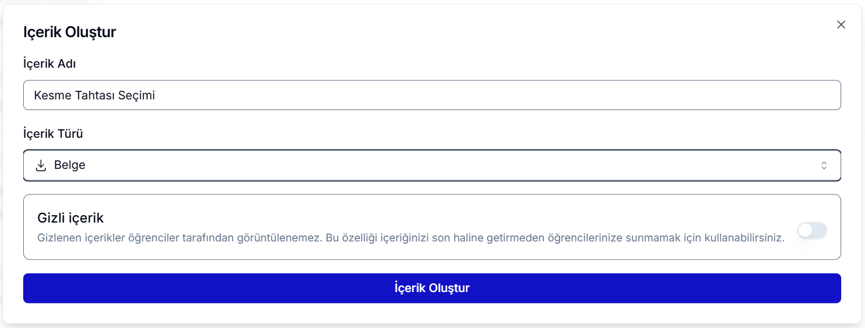Screen dimensions: 865x328
Task: Click the download icon beside Belge
Action: point(41,165)
